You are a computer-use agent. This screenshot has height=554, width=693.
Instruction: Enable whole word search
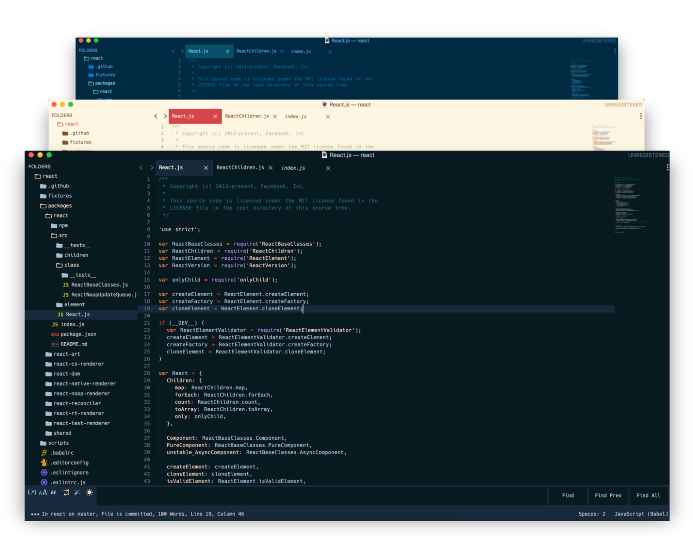(53, 492)
